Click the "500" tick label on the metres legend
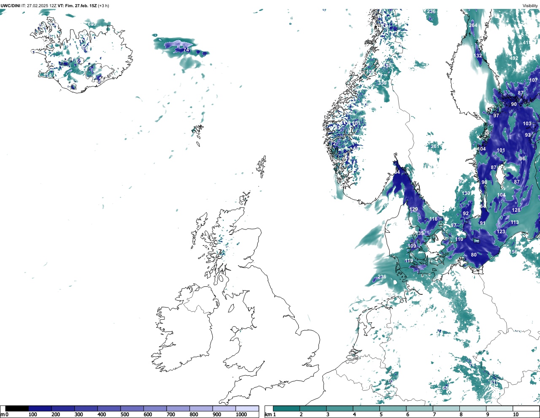 point(124,415)
